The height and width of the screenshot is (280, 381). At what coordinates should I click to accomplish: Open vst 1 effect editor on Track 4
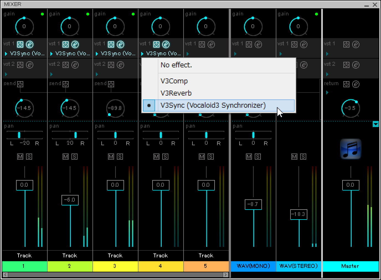166,44
